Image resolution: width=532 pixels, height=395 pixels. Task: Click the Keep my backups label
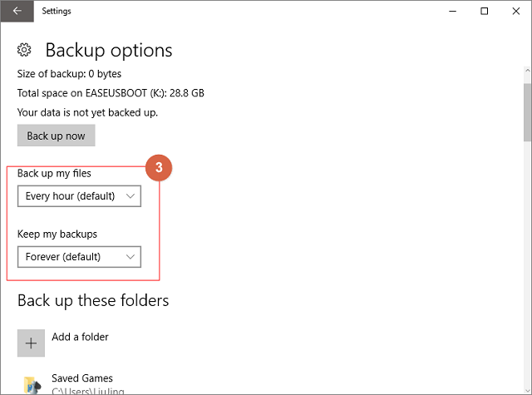pyautogui.click(x=57, y=235)
